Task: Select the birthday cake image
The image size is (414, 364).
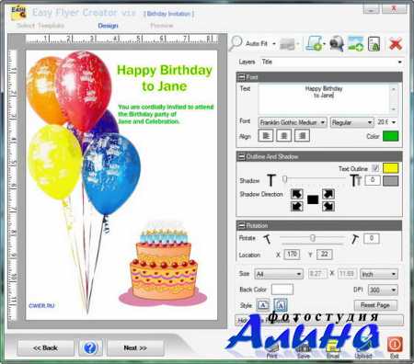Action: [163, 264]
